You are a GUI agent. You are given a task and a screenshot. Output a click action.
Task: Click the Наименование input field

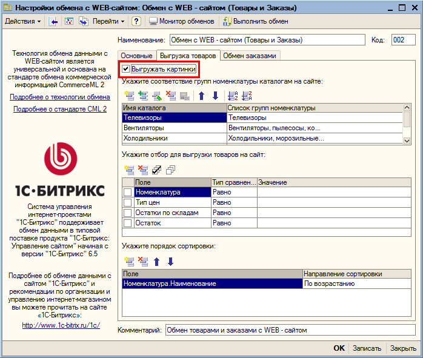pyautogui.click(x=267, y=40)
